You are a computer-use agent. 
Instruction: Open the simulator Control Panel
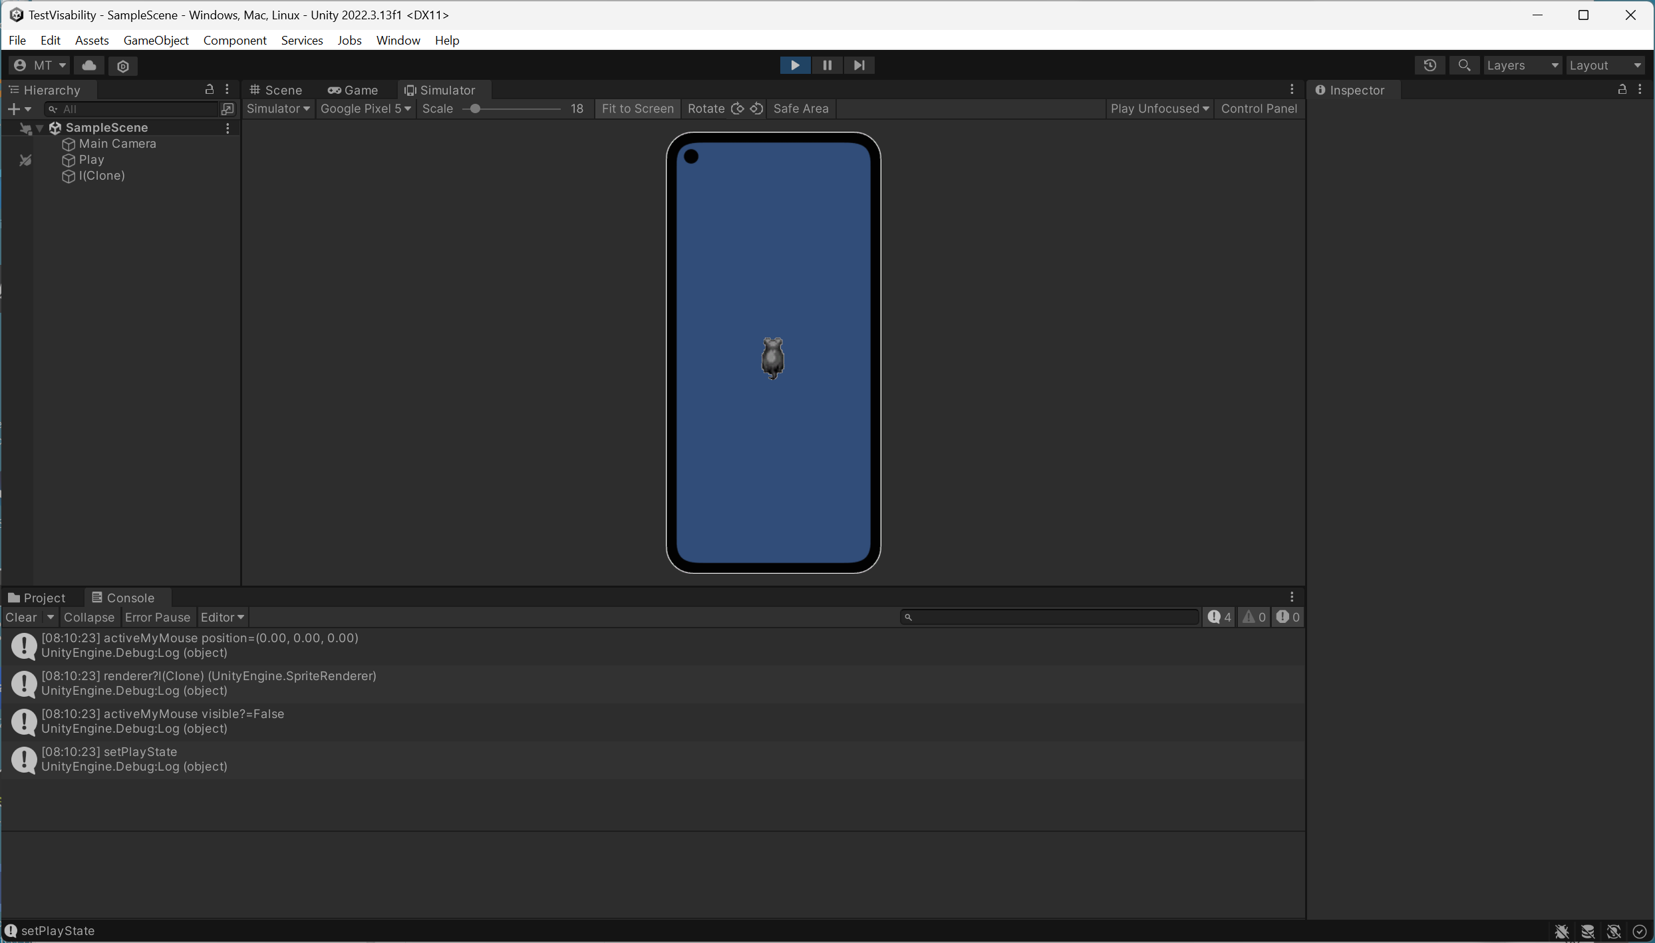[1259, 108]
